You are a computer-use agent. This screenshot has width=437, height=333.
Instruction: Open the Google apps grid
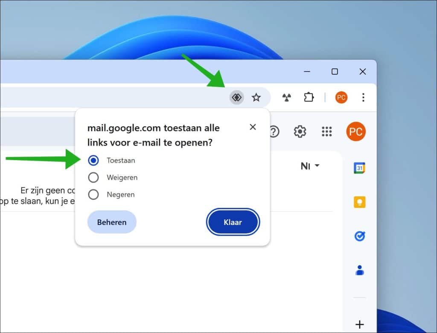click(x=326, y=131)
